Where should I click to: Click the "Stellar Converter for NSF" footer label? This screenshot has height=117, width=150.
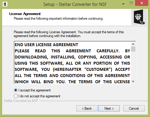click(21, 101)
